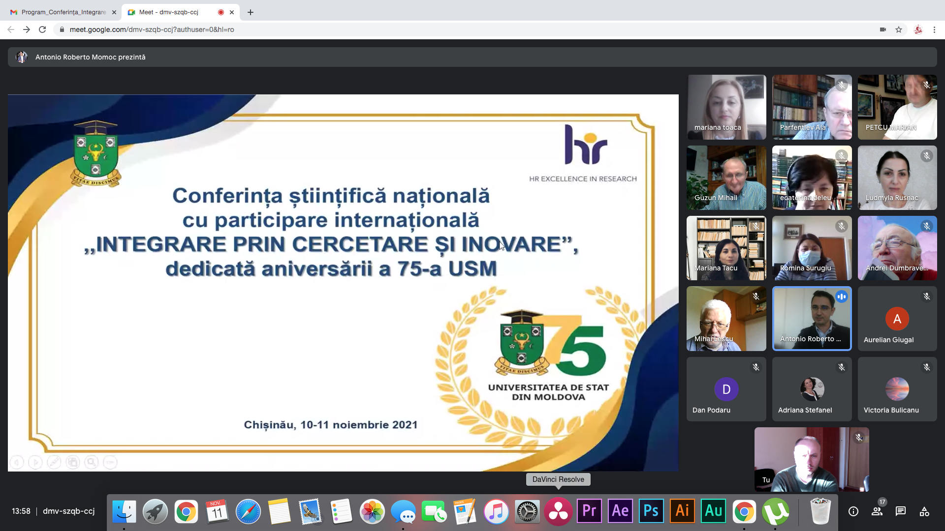Image resolution: width=945 pixels, height=531 pixels.
Task: Show the participants list icon
Action: click(x=877, y=511)
